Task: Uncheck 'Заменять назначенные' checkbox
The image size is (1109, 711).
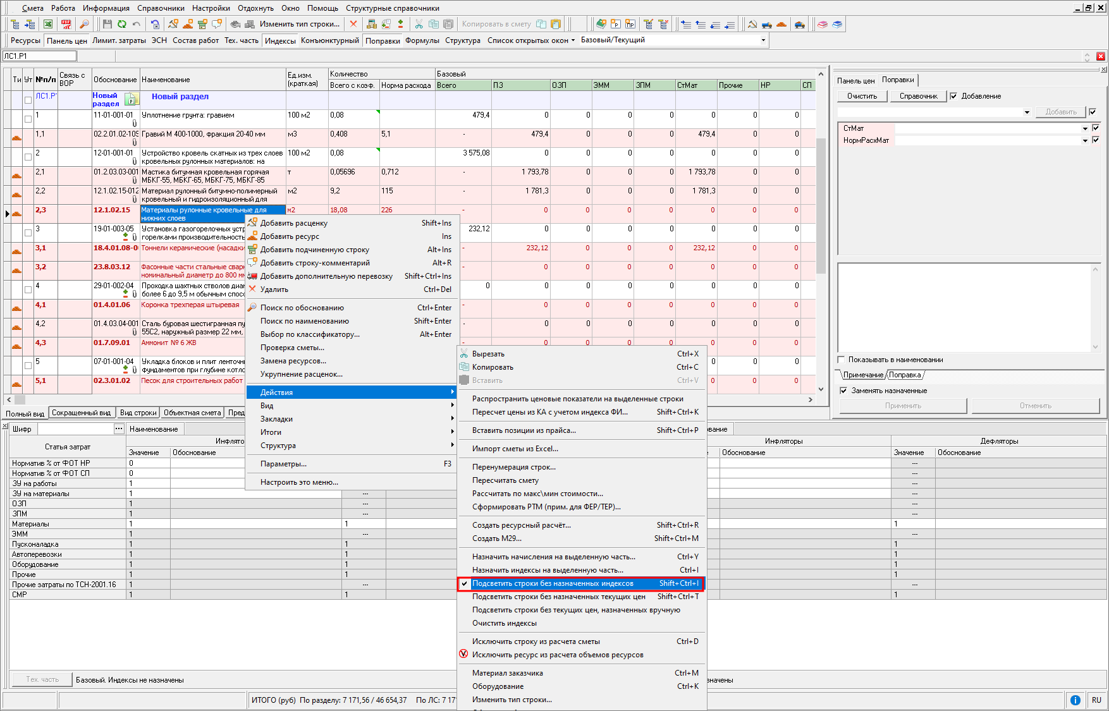Action: pyautogui.click(x=843, y=391)
